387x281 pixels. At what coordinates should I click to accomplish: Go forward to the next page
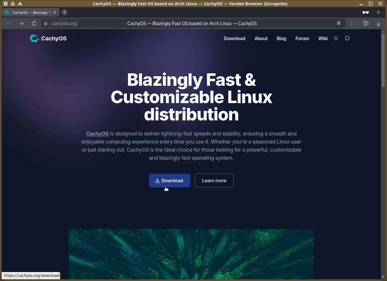[x=21, y=23]
